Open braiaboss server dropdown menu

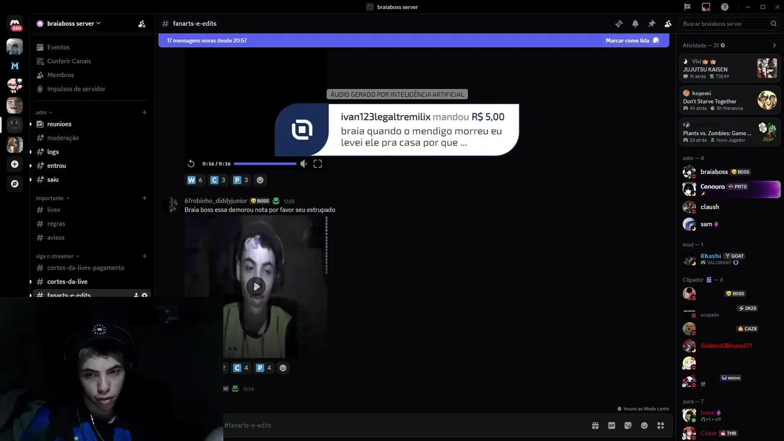[x=73, y=23]
